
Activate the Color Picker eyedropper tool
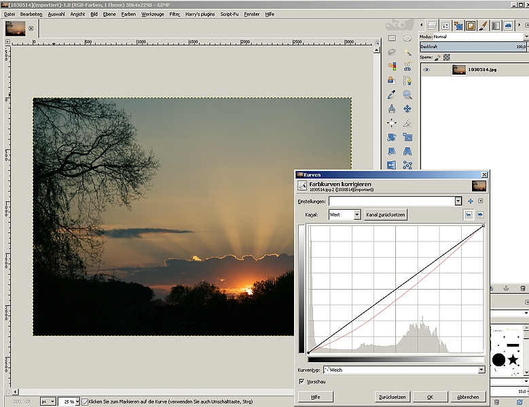tap(392, 95)
